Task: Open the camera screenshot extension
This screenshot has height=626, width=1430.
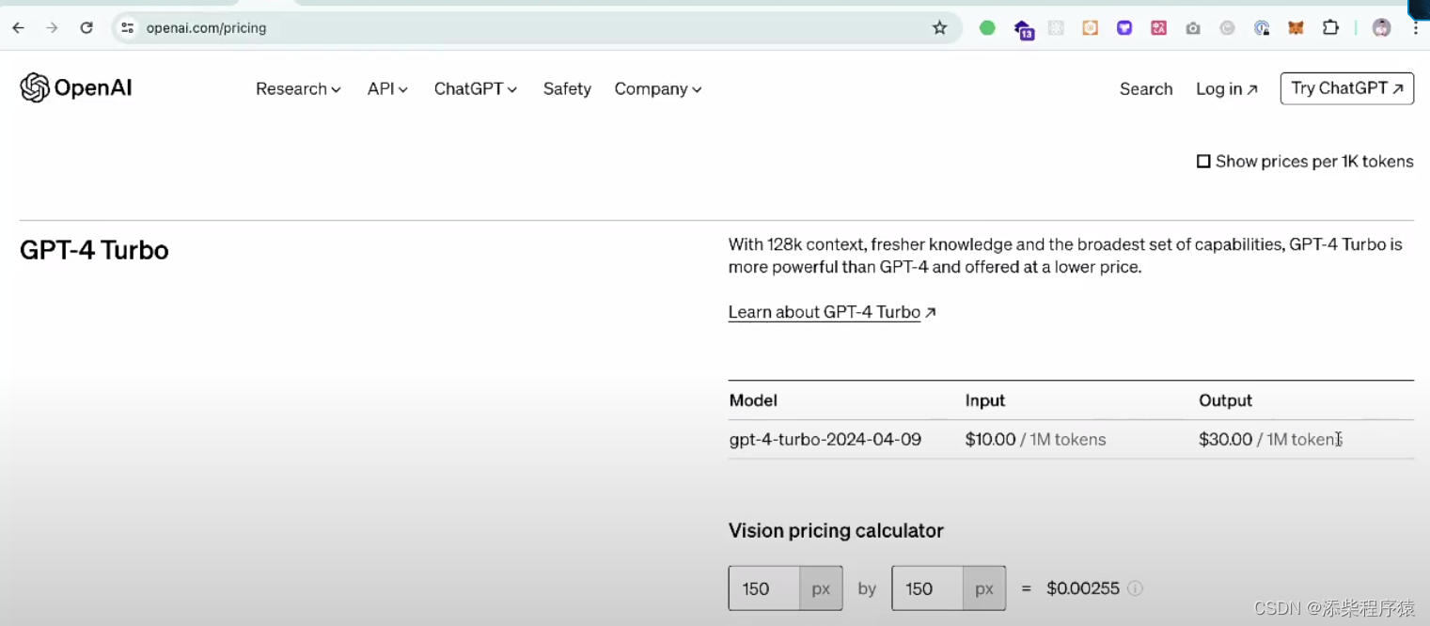Action: [1193, 28]
